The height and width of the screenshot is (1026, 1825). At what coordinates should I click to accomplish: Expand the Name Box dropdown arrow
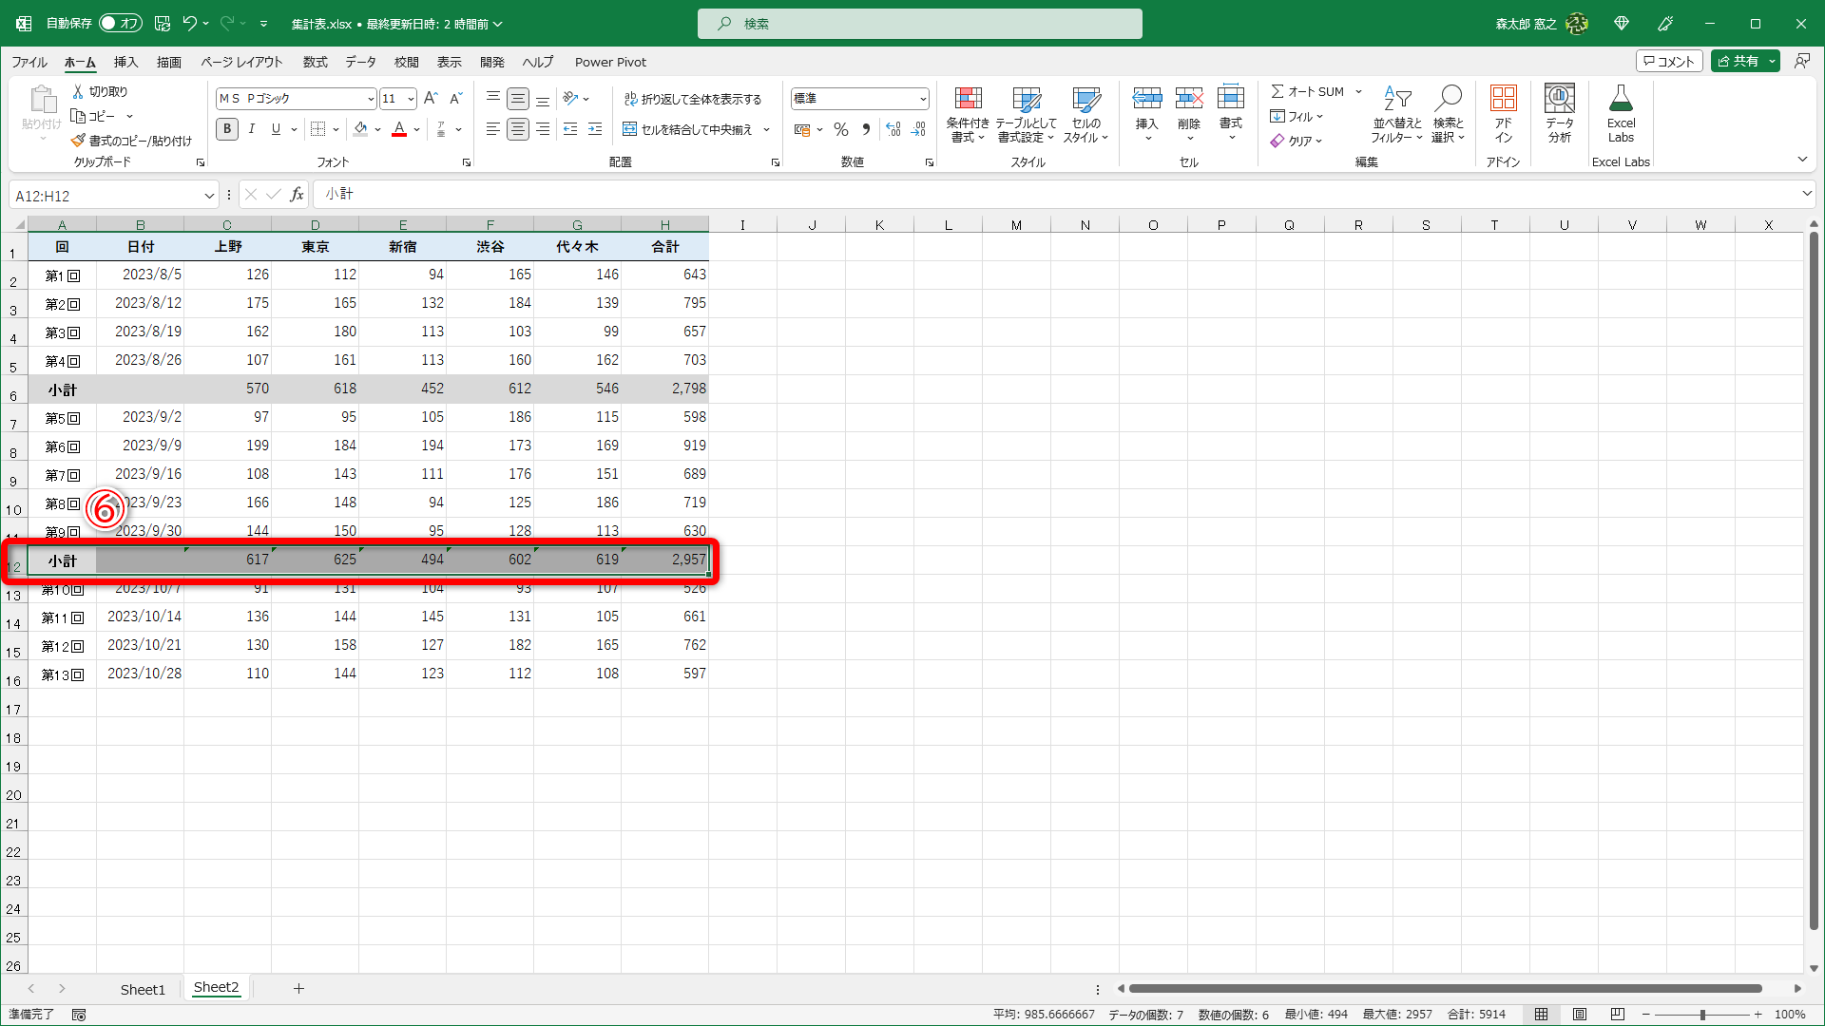[209, 196]
